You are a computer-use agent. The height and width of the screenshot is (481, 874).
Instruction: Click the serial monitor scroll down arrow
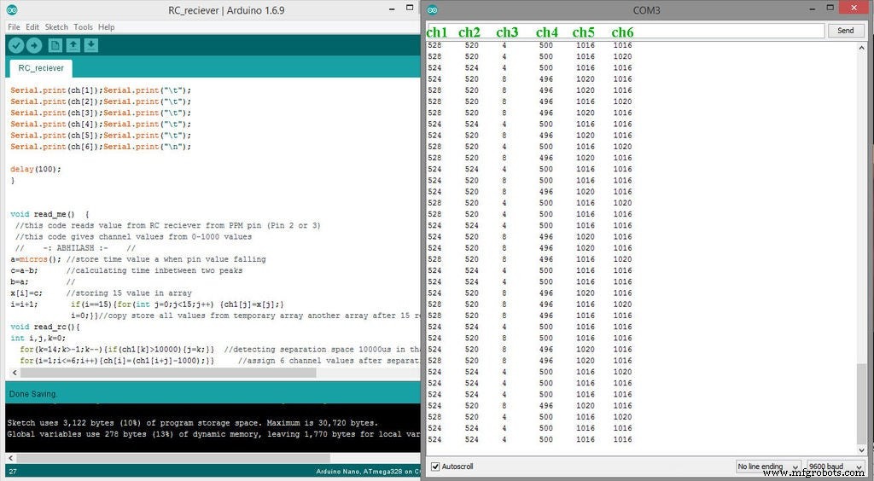click(862, 449)
